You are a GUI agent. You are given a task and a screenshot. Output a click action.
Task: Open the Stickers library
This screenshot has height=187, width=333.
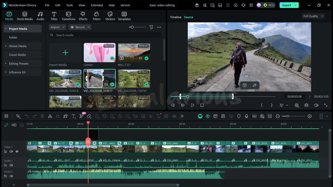pos(110,16)
